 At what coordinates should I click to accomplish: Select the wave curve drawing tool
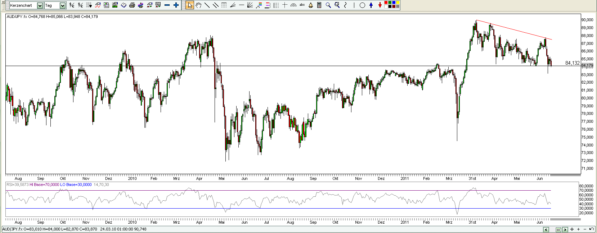pos(345,5)
